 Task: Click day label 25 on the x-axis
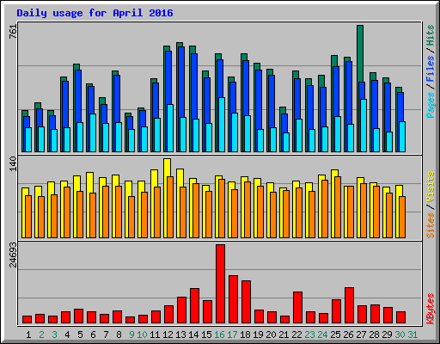335,335
